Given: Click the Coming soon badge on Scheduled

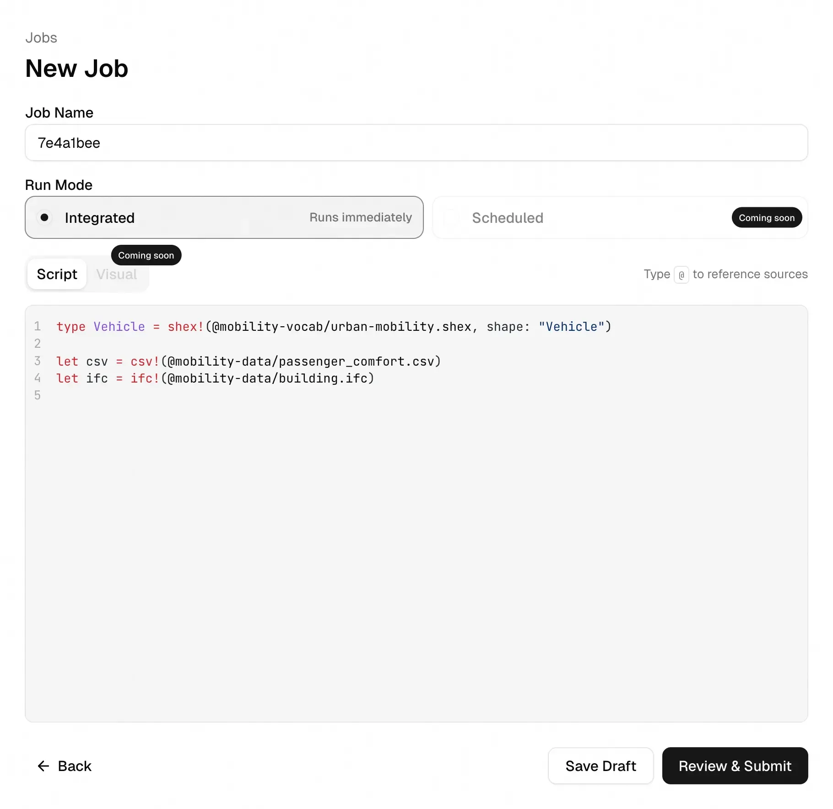Looking at the screenshot, I should click(766, 218).
